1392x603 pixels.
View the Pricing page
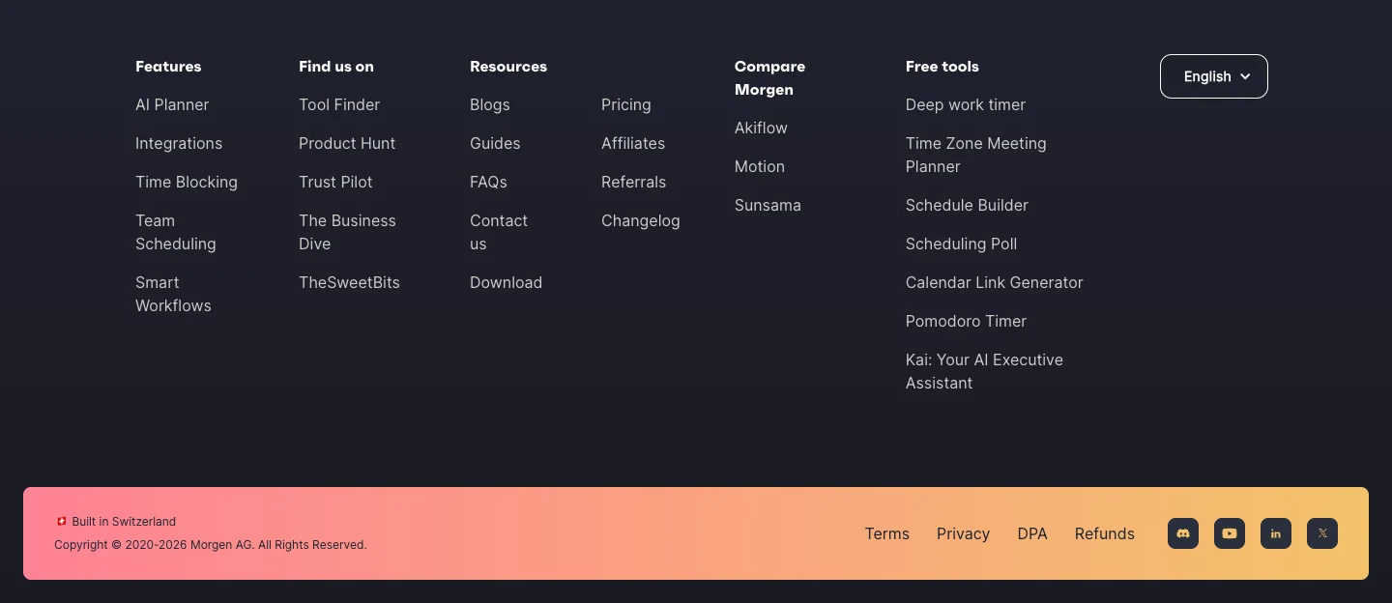(x=626, y=104)
